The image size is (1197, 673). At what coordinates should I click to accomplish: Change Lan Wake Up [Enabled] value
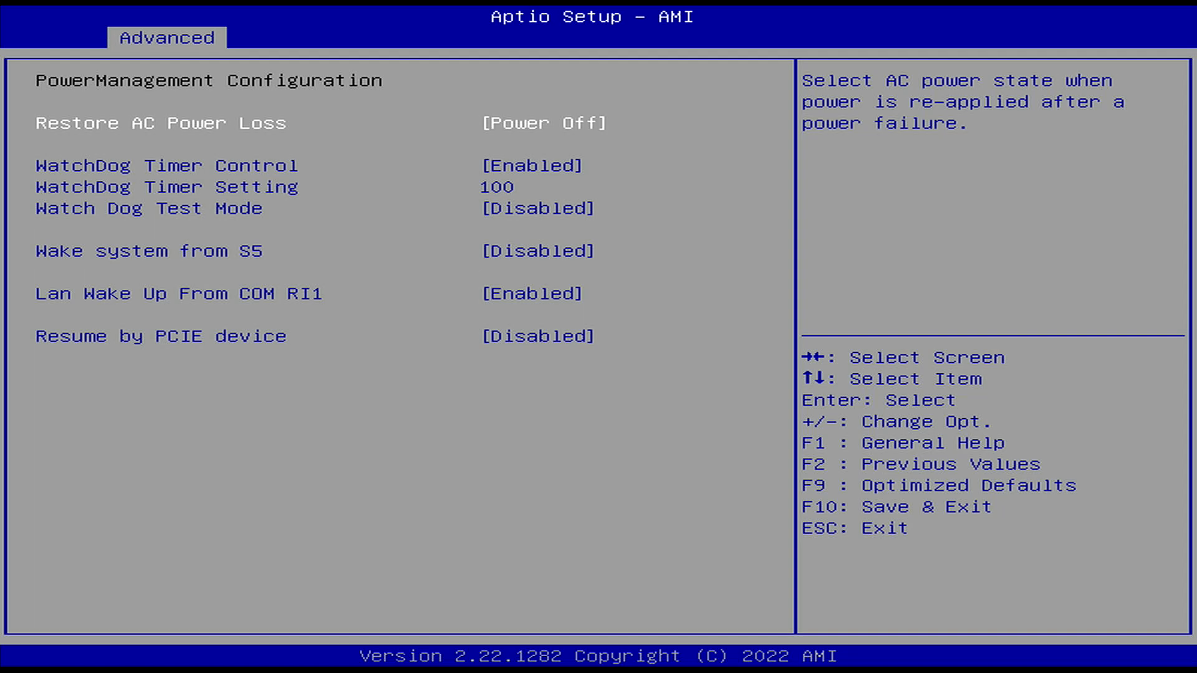point(532,294)
